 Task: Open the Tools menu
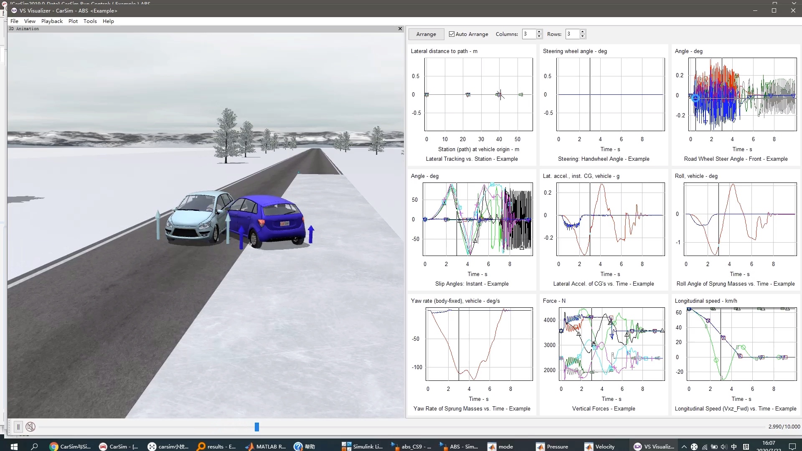(90, 21)
